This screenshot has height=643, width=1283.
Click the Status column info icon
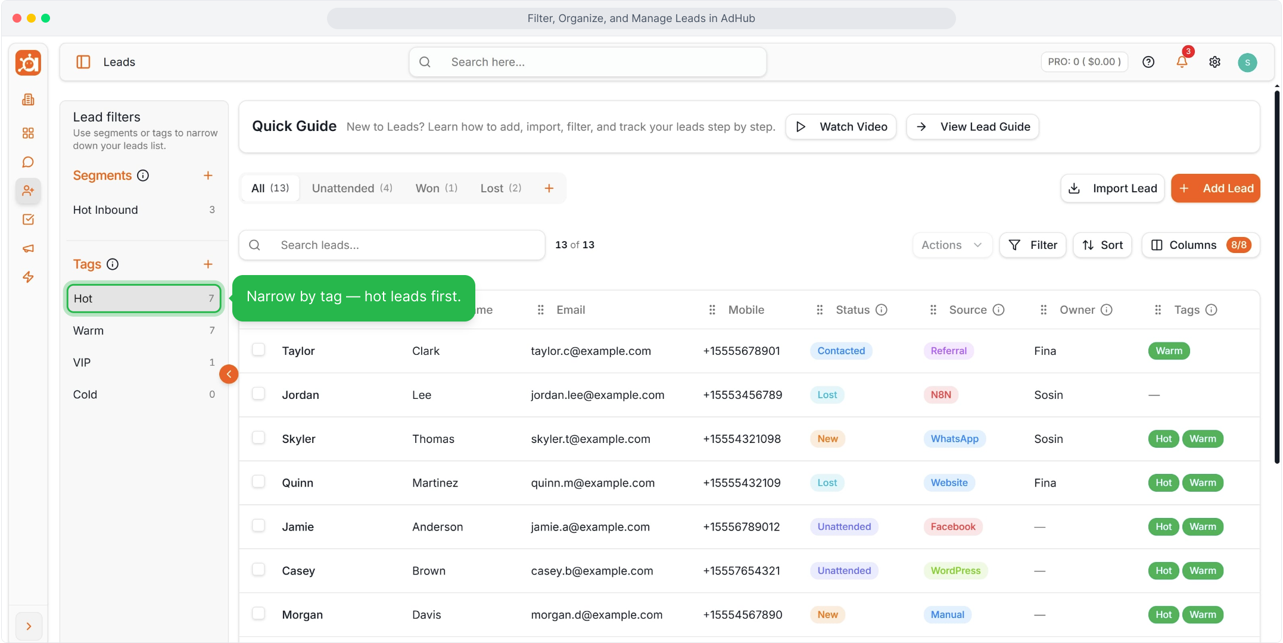882,310
